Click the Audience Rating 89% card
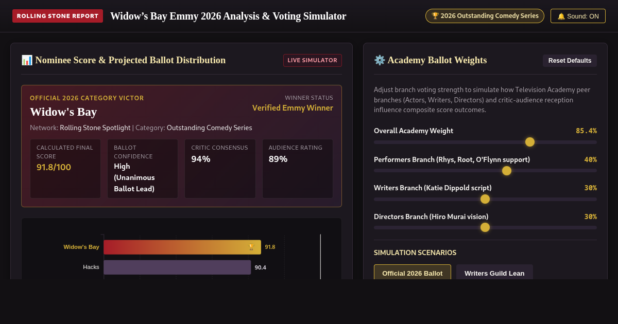The width and height of the screenshot is (618, 324). pyautogui.click(x=298, y=169)
